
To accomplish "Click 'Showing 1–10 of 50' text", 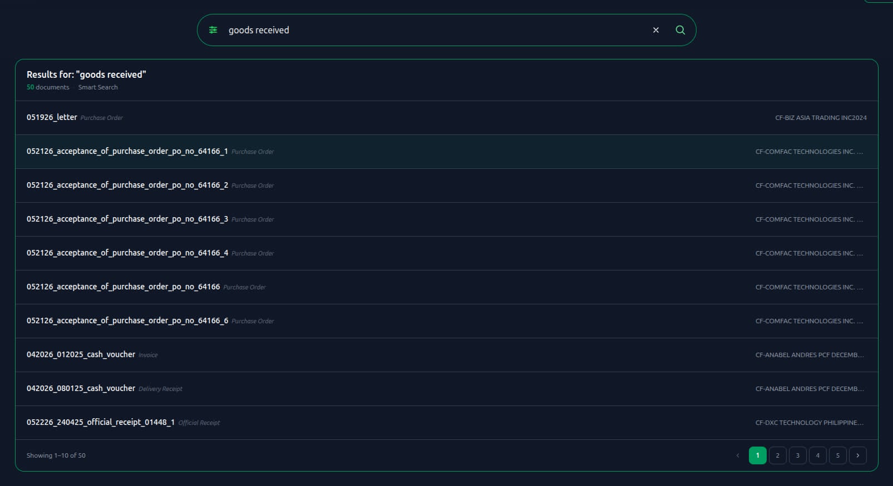I will tap(56, 455).
